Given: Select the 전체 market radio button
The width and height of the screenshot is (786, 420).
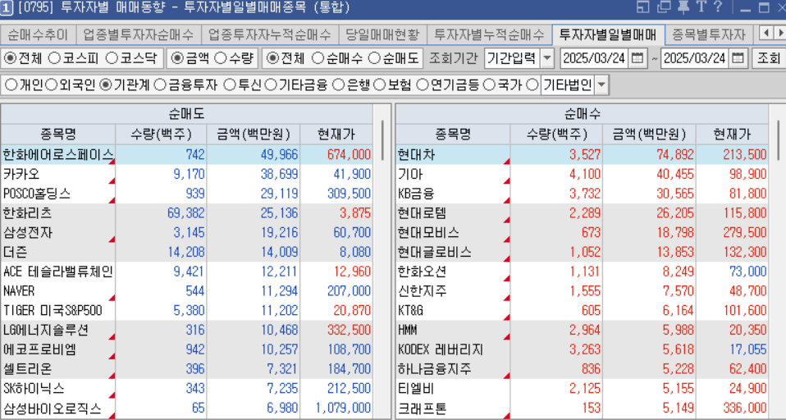Looking at the screenshot, I should [x=10, y=58].
